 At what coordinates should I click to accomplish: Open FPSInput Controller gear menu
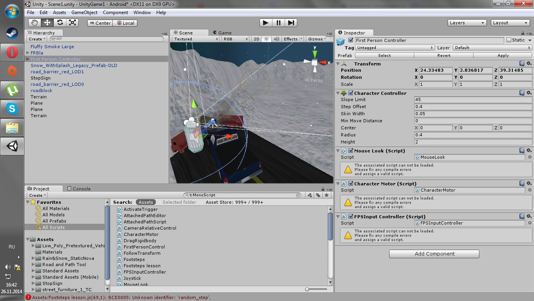529,216
